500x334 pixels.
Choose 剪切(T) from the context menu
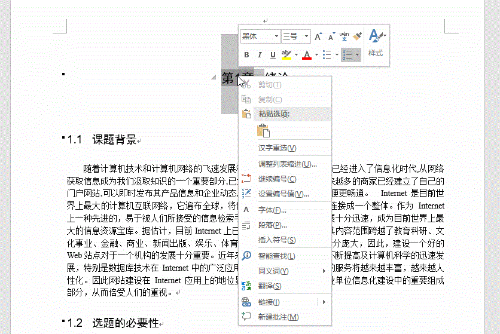(x=285, y=85)
